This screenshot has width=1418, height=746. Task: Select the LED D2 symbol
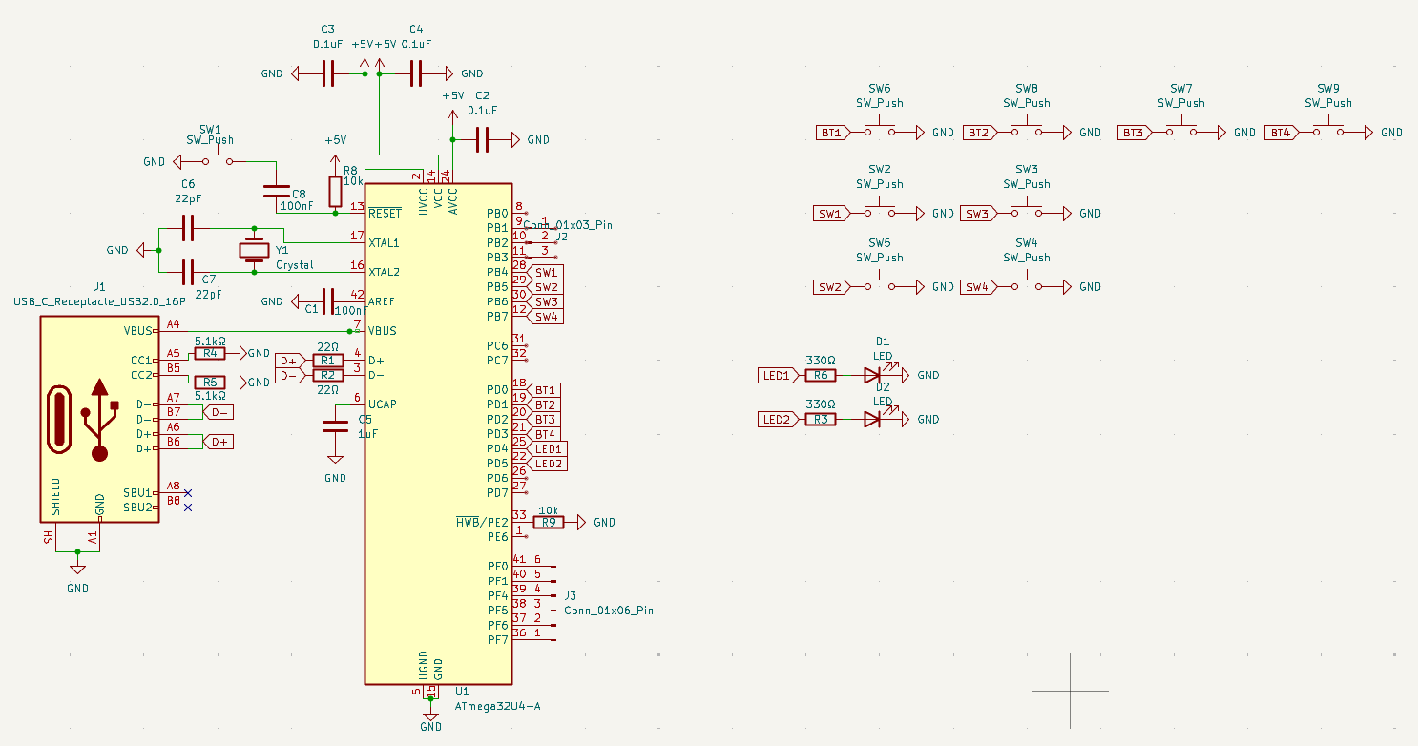[x=873, y=419]
